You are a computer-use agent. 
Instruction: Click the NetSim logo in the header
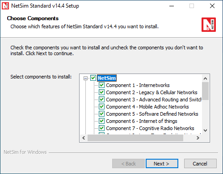click(209, 25)
